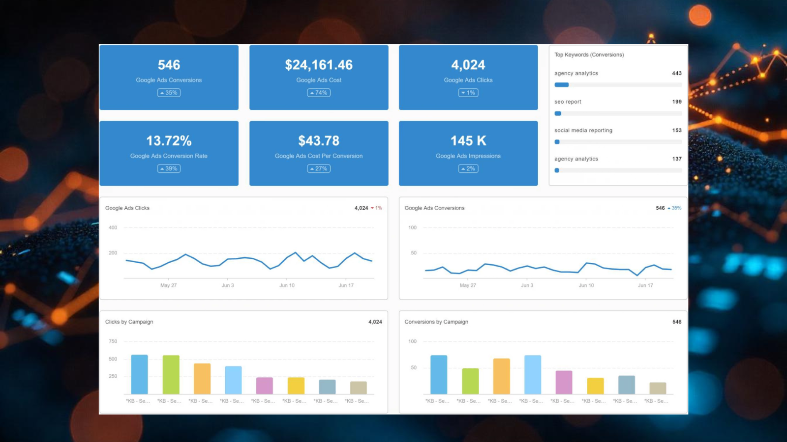Select the blue bar in Clicks by Campaign
Image resolution: width=787 pixels, height=442 pixels.
(x=139, y=374)
